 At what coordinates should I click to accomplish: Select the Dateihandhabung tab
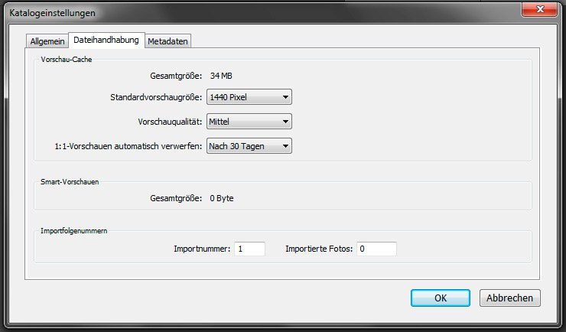(x=106, y=40)
